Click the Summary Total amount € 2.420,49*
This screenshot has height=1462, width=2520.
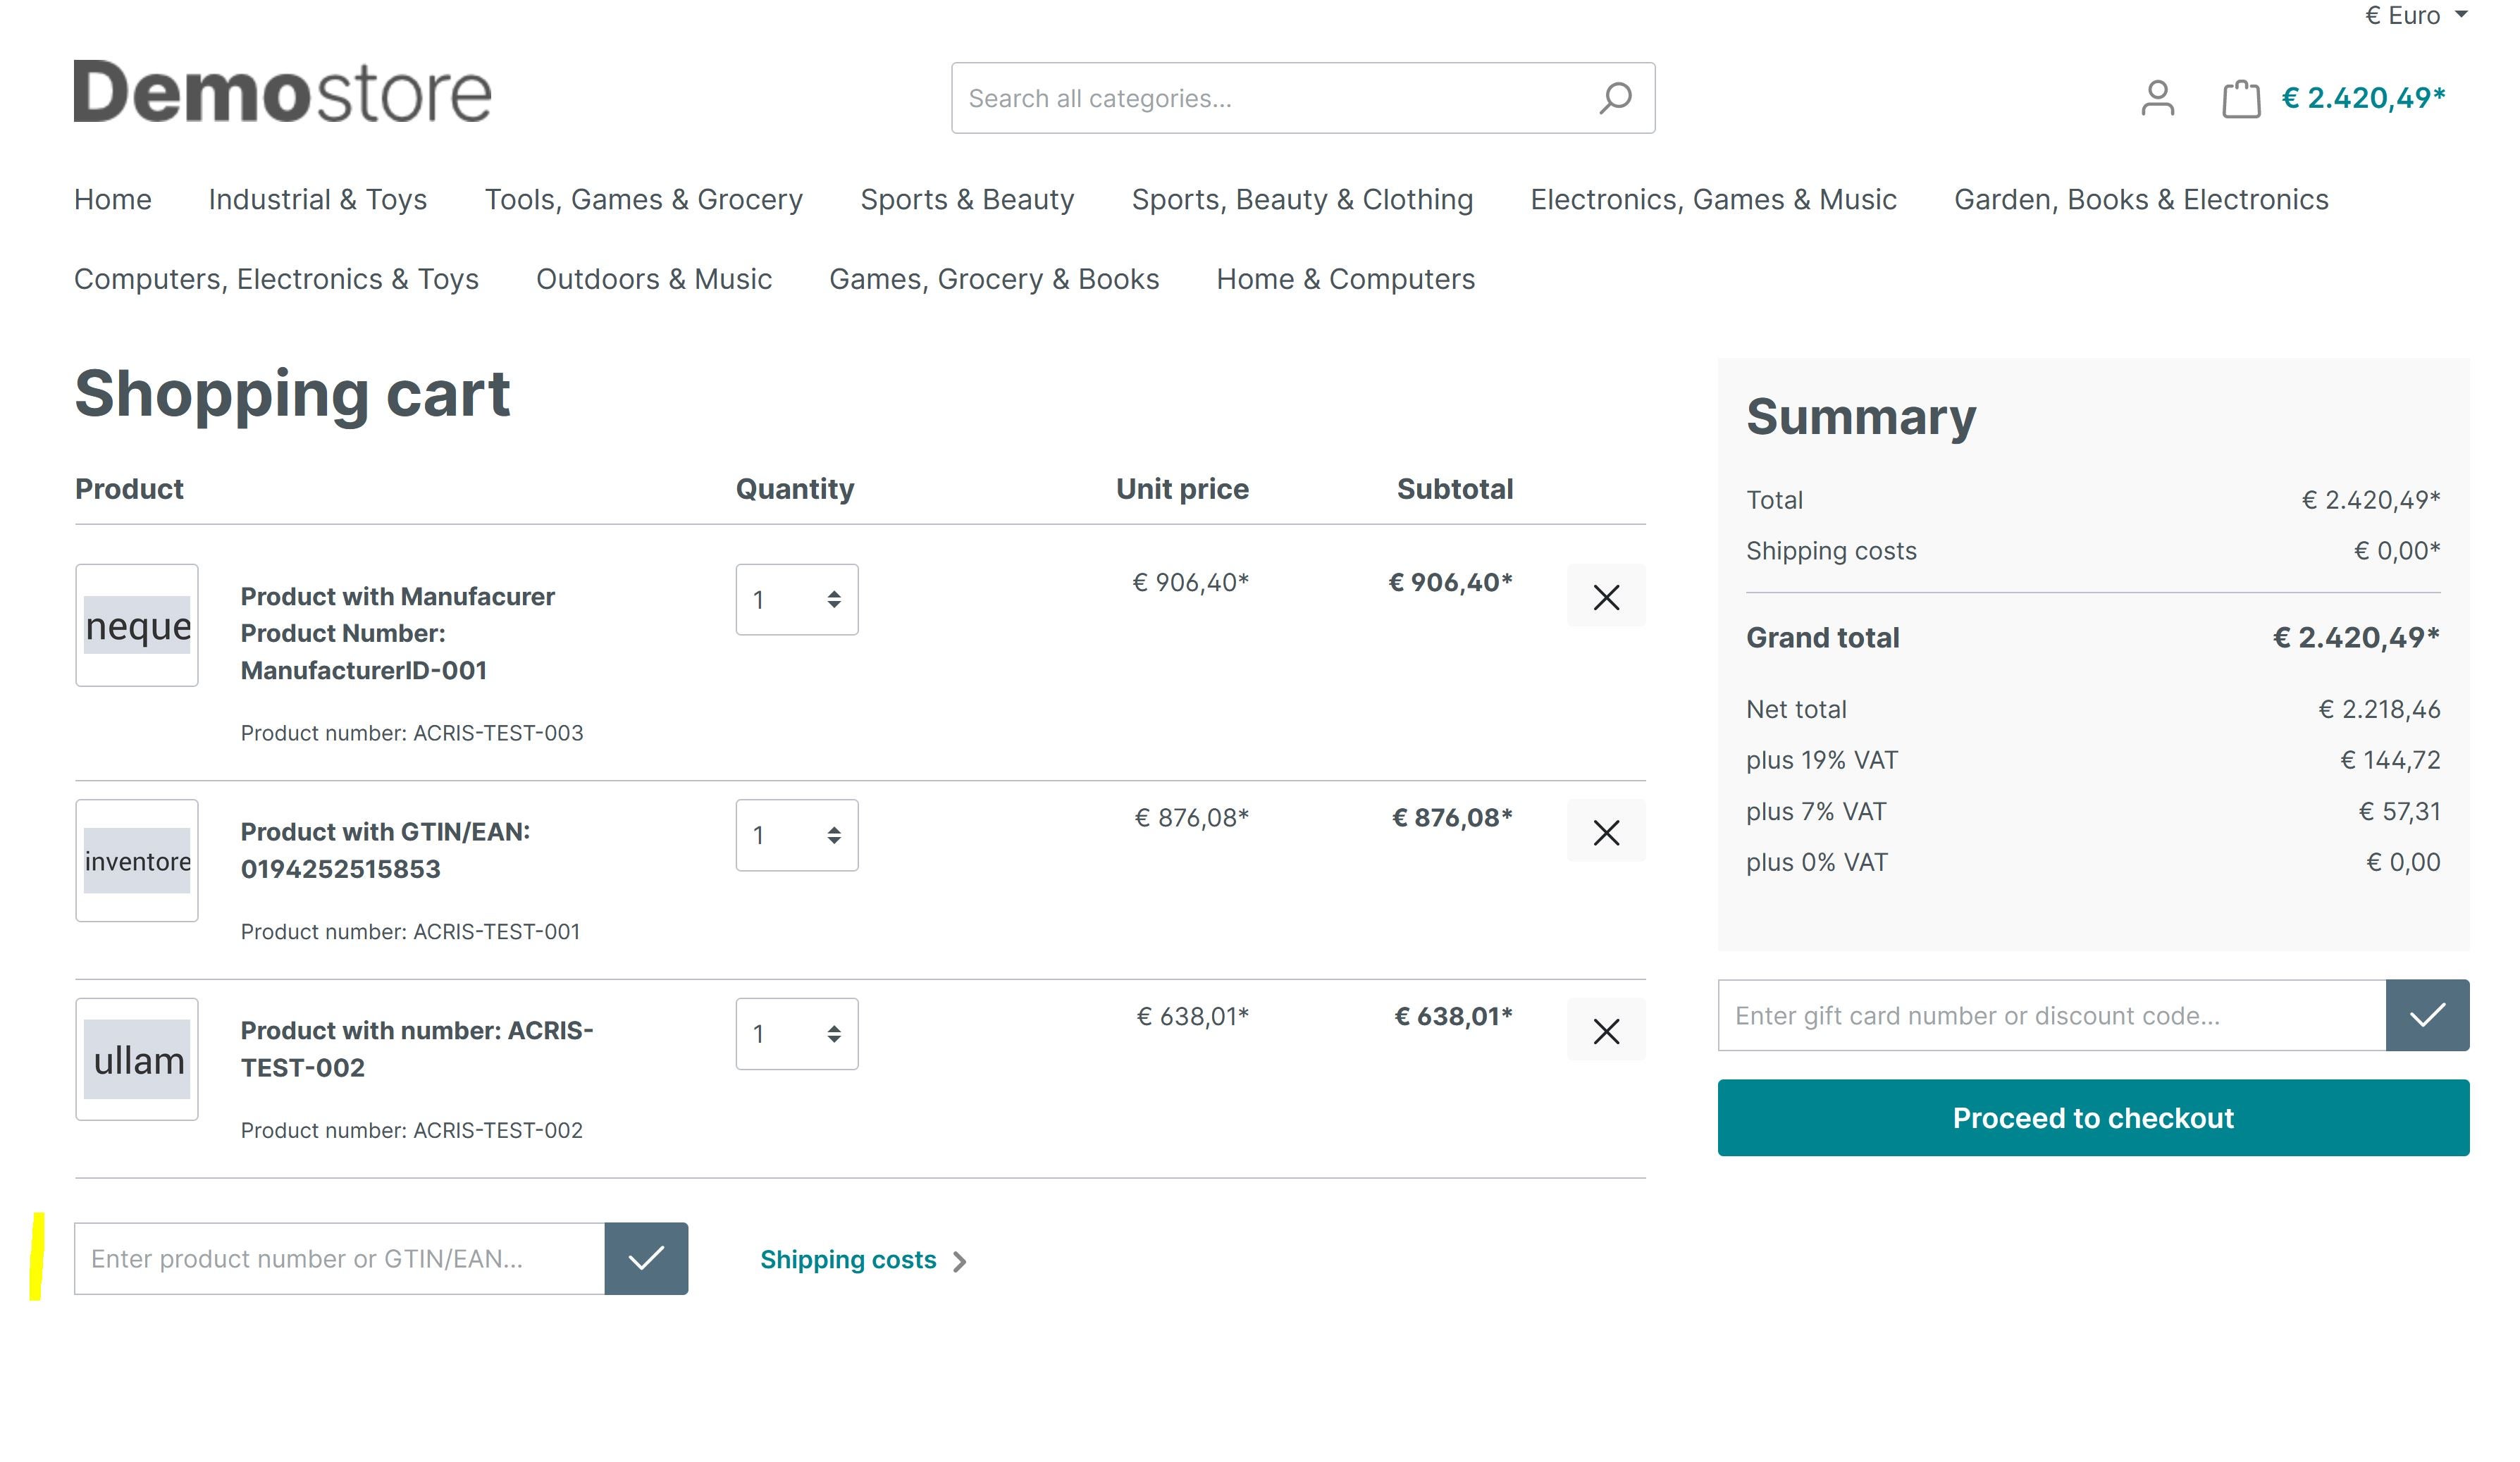coord(2370,500)
